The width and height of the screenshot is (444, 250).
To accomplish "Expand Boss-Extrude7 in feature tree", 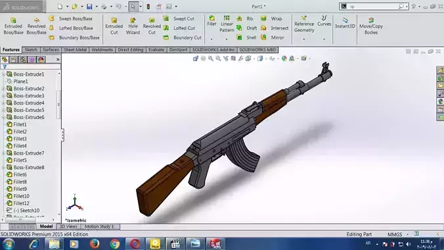I will (x=3, y=153).
